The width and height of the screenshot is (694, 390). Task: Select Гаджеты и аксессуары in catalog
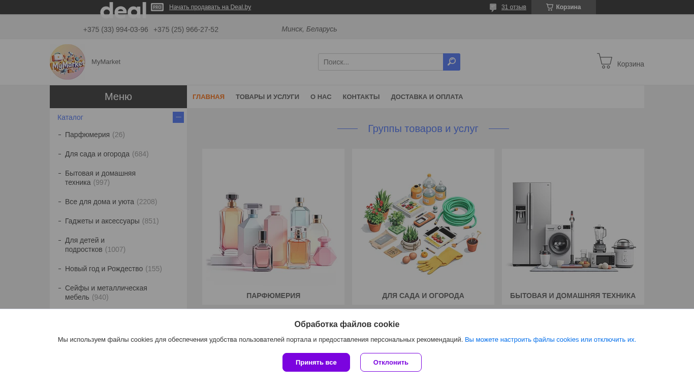point(102,221)
